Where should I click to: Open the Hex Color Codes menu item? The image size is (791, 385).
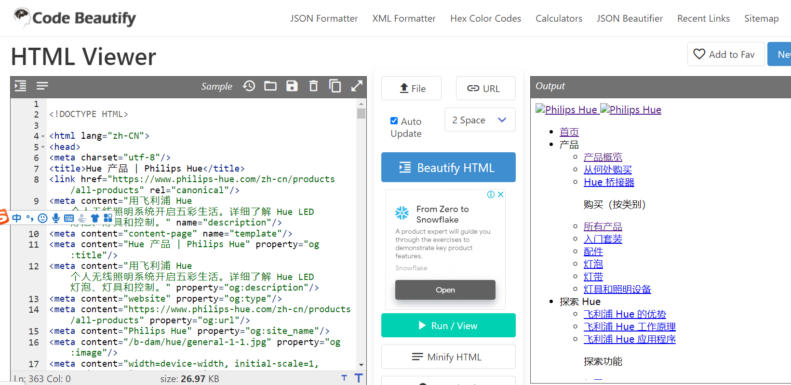[x=485, y=18]
